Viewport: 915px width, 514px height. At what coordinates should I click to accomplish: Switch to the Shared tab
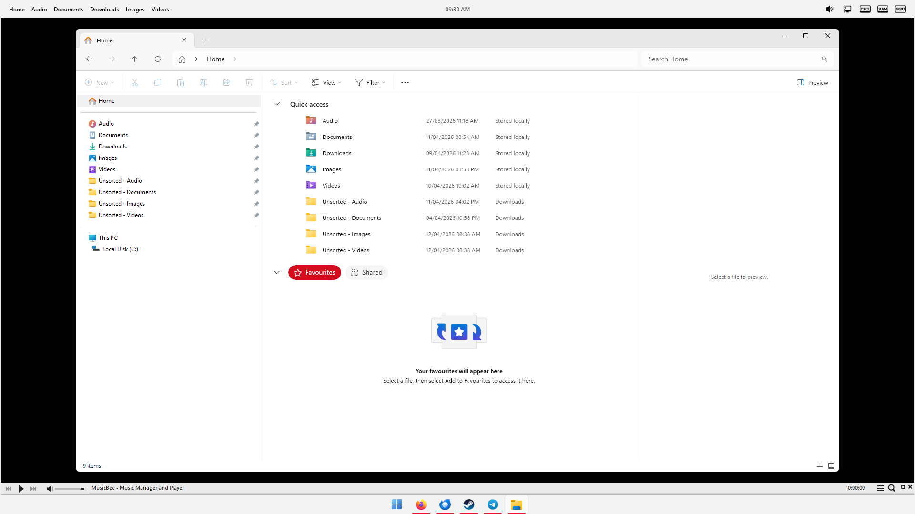click(366, 273)
